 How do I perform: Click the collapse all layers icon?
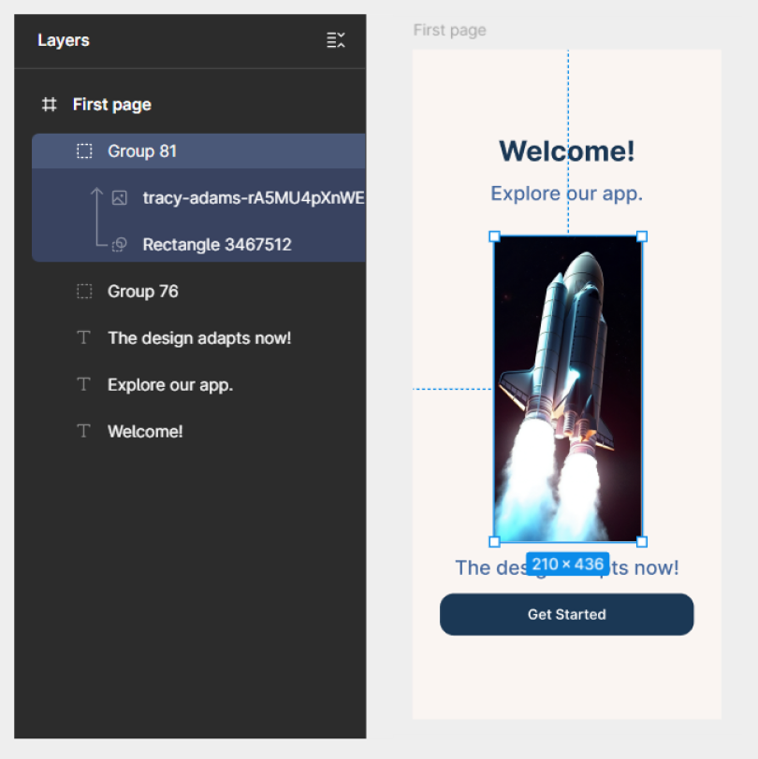(x=335, y=40)
